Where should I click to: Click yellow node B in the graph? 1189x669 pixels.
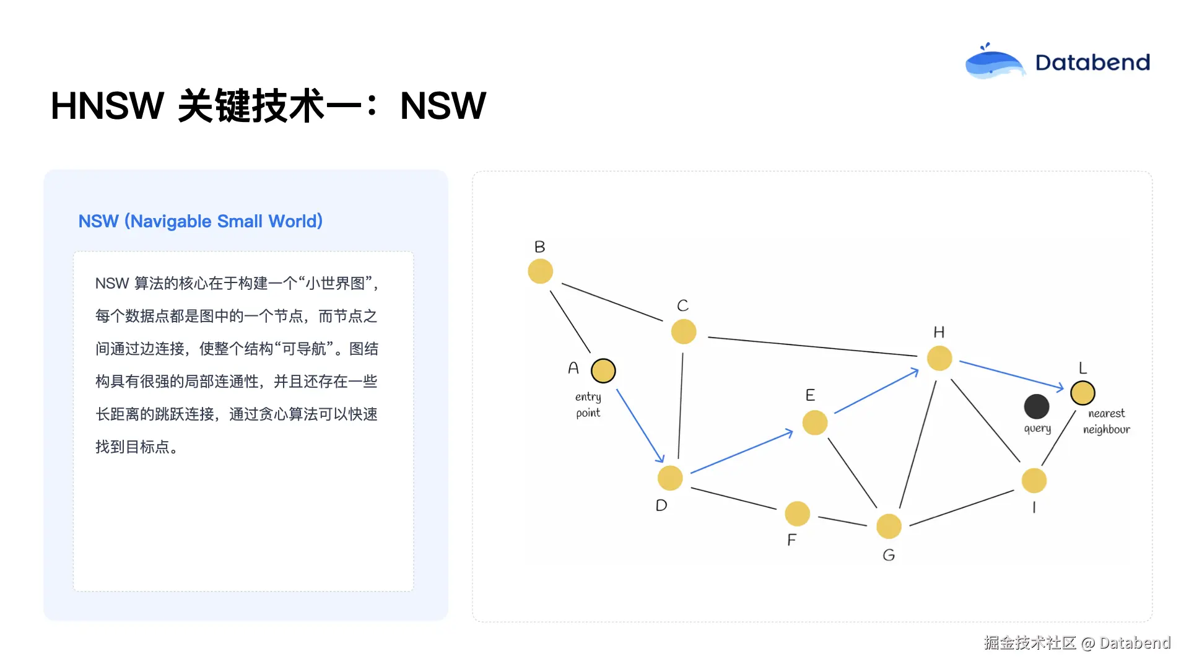pyautogui.click(x=540, y=271)
